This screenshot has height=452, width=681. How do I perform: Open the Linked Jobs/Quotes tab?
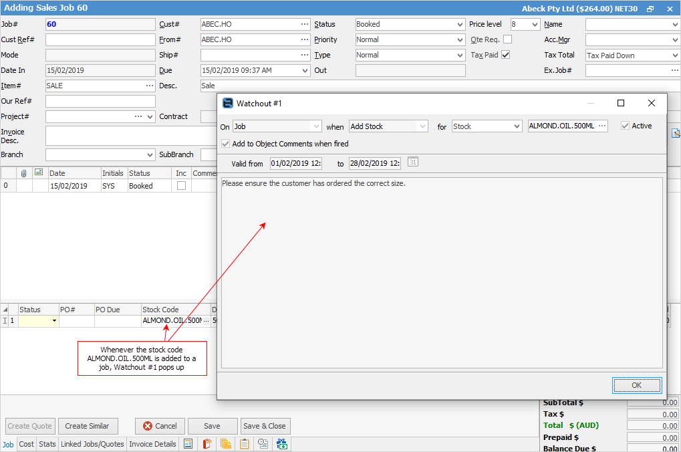[x=92, y=444]
